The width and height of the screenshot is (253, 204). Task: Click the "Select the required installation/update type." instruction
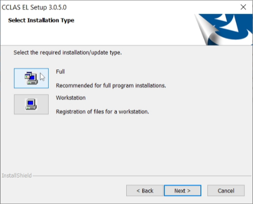pyautogui.click(x=68, y=53)
